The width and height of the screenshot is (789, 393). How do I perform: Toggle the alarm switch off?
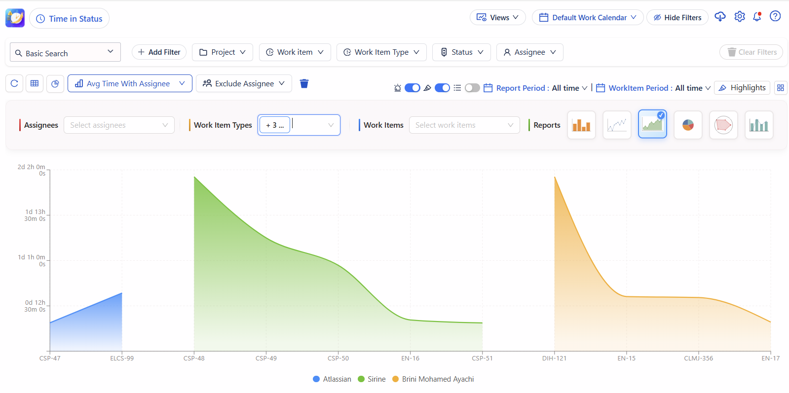pos(412,88)
